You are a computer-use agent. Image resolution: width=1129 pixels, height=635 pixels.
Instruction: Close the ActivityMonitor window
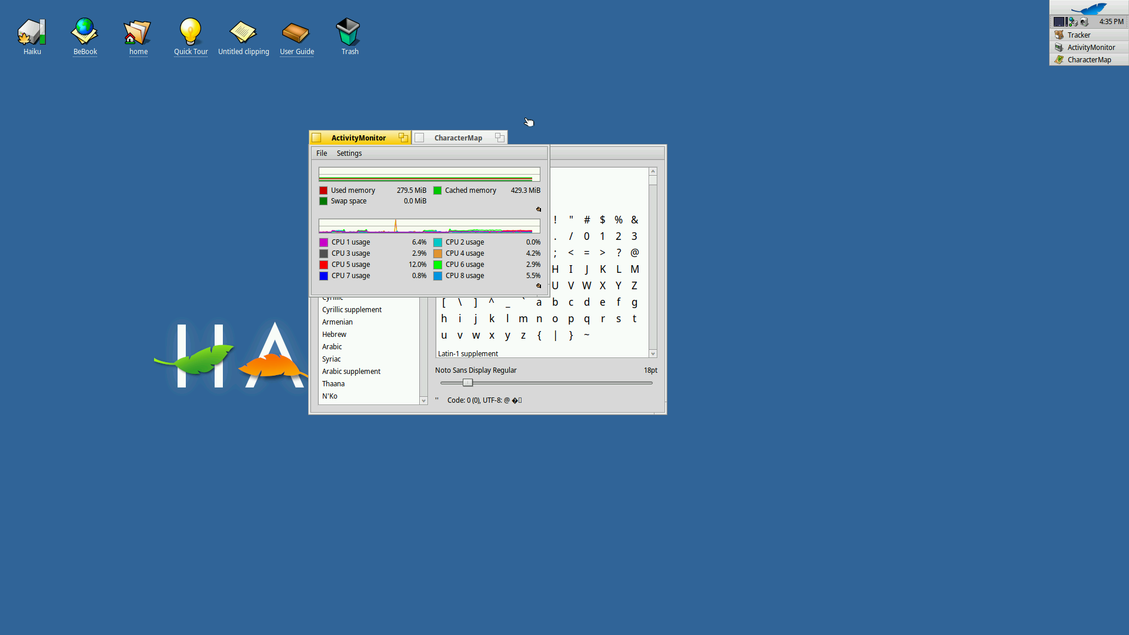tap(316, 138)
